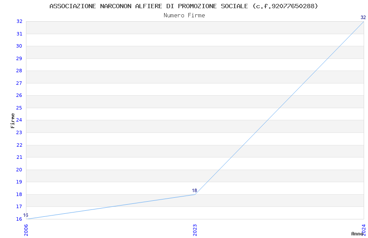Select the 2024 year tick label

(x=364, y=230)
